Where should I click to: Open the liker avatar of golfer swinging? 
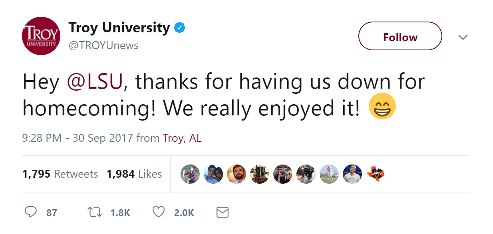(329, 174)
